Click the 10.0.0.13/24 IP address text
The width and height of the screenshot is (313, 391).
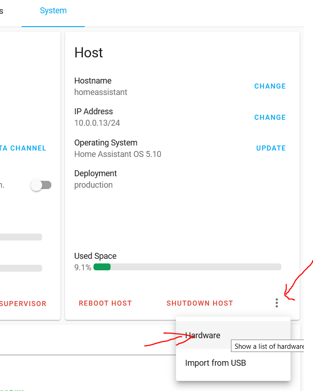point(97,123)
